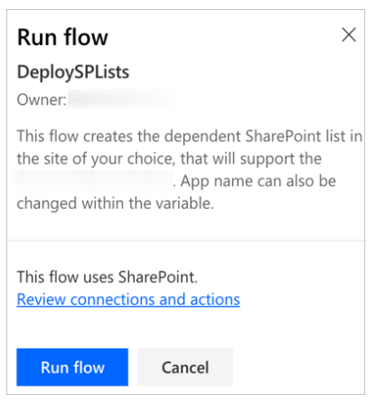Image resolution: width=376 pixels, height=404 pixels.
Task: Dismiss the dialog using the X icon
Action: (349, 34)
